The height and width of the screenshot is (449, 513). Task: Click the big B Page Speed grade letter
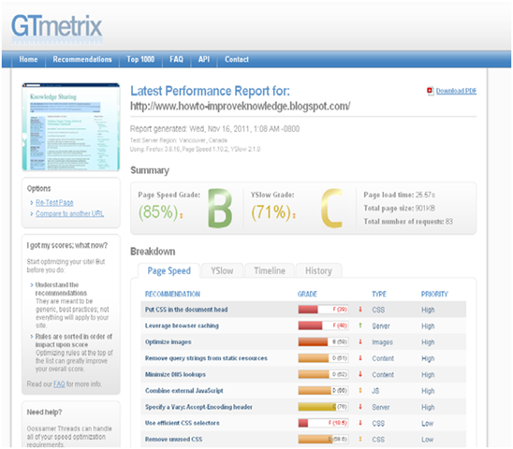click(x=220, y=209)
